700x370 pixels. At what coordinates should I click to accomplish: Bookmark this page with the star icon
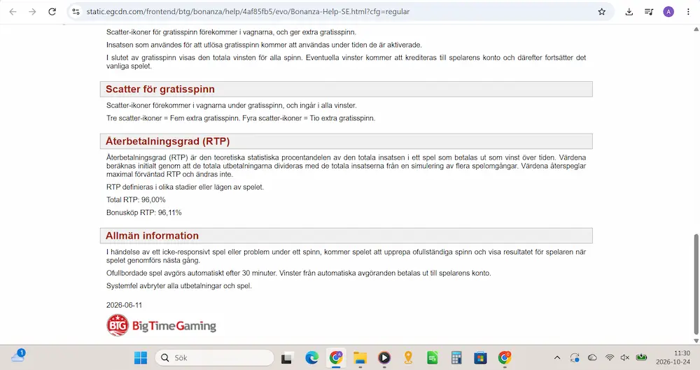(x=602, y=12)
